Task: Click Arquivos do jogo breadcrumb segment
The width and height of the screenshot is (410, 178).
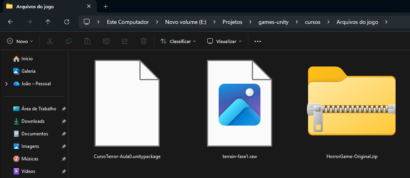Action: [x=357, y=22]
